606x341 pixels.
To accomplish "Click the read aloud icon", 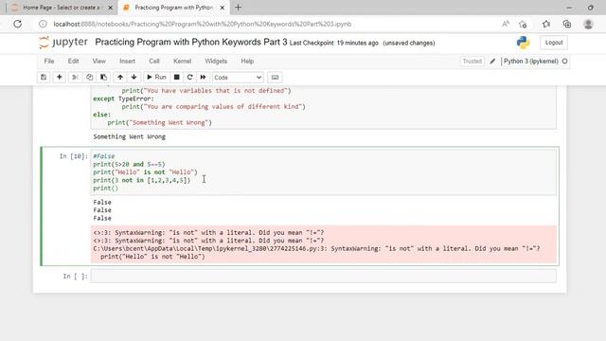I will click(505, 24).
